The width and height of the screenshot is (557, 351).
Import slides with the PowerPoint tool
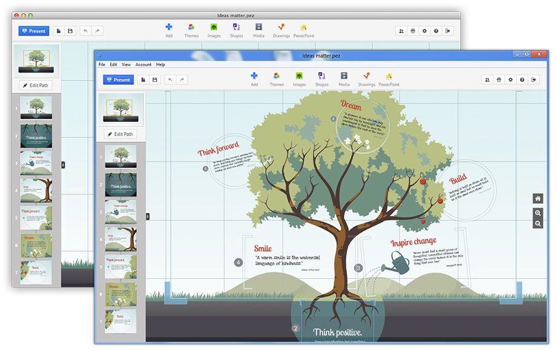(x=389, y=78)
